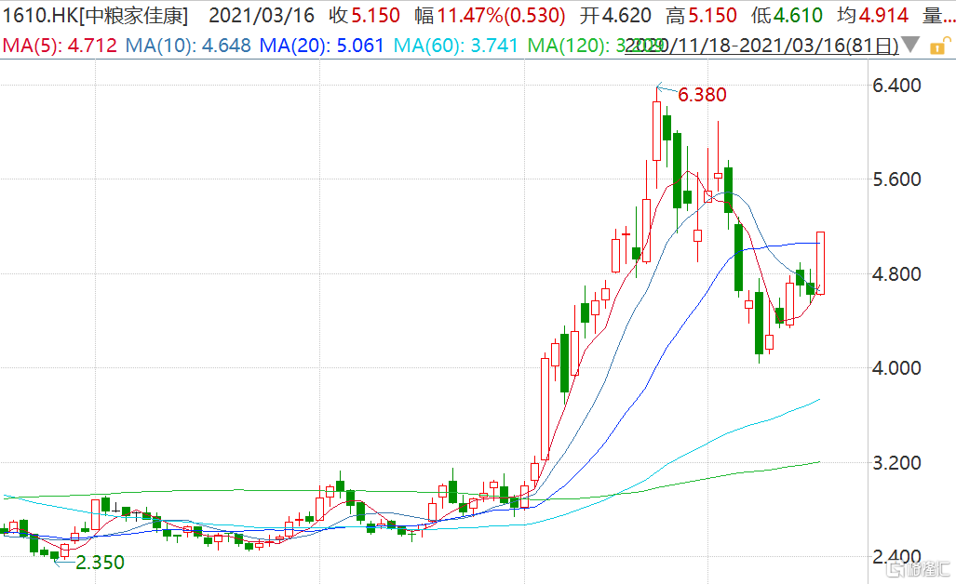Click the 6.380 peak price marker

coord(702,95)
